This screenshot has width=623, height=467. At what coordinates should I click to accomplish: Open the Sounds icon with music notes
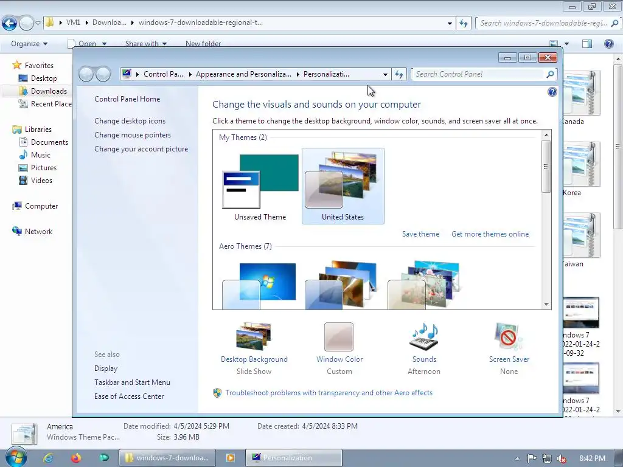click(x=424, y=337)
